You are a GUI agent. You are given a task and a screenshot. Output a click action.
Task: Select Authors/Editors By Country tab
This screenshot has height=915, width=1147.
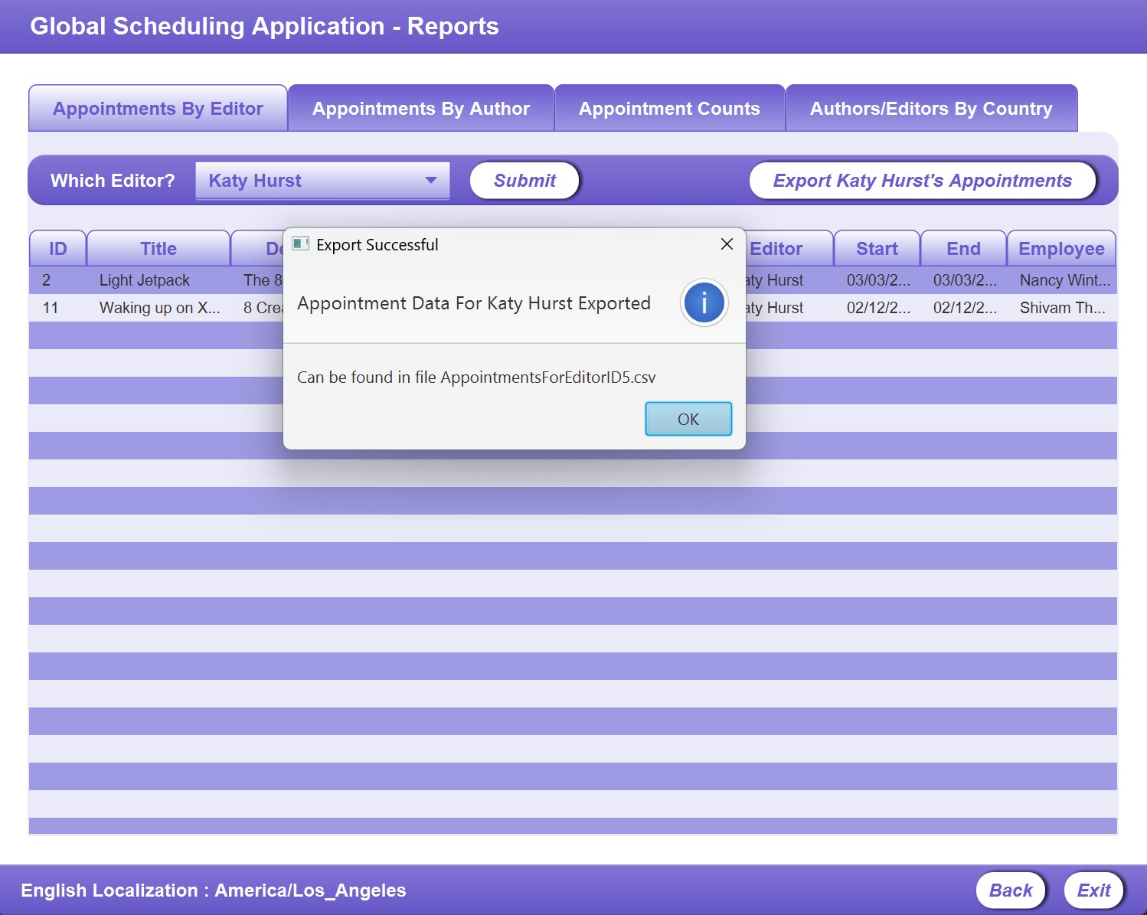pyautogui.click(x=930, y=109)
